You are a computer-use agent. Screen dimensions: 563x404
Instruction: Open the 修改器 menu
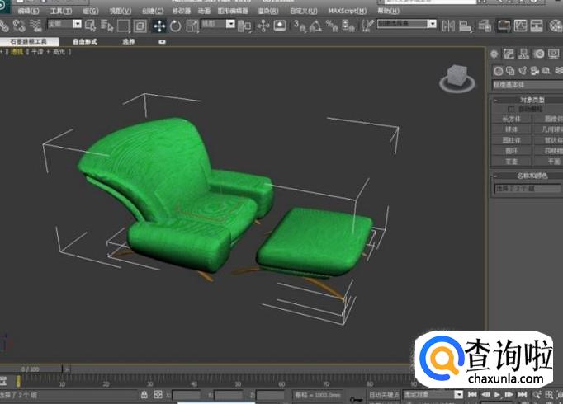[x=180, y=12]
